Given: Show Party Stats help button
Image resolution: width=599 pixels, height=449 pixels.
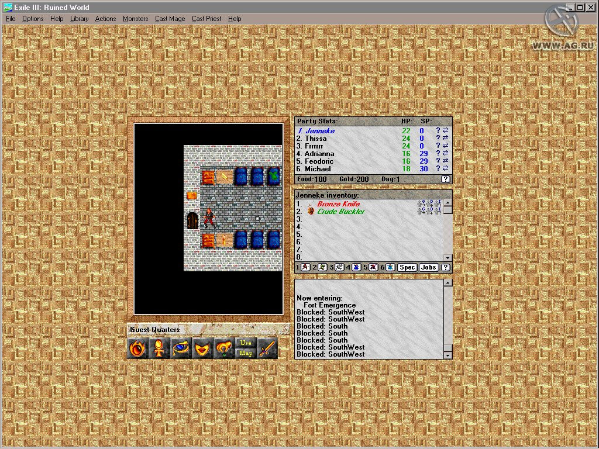Looking at the screenshot, I should pos(445,179).
